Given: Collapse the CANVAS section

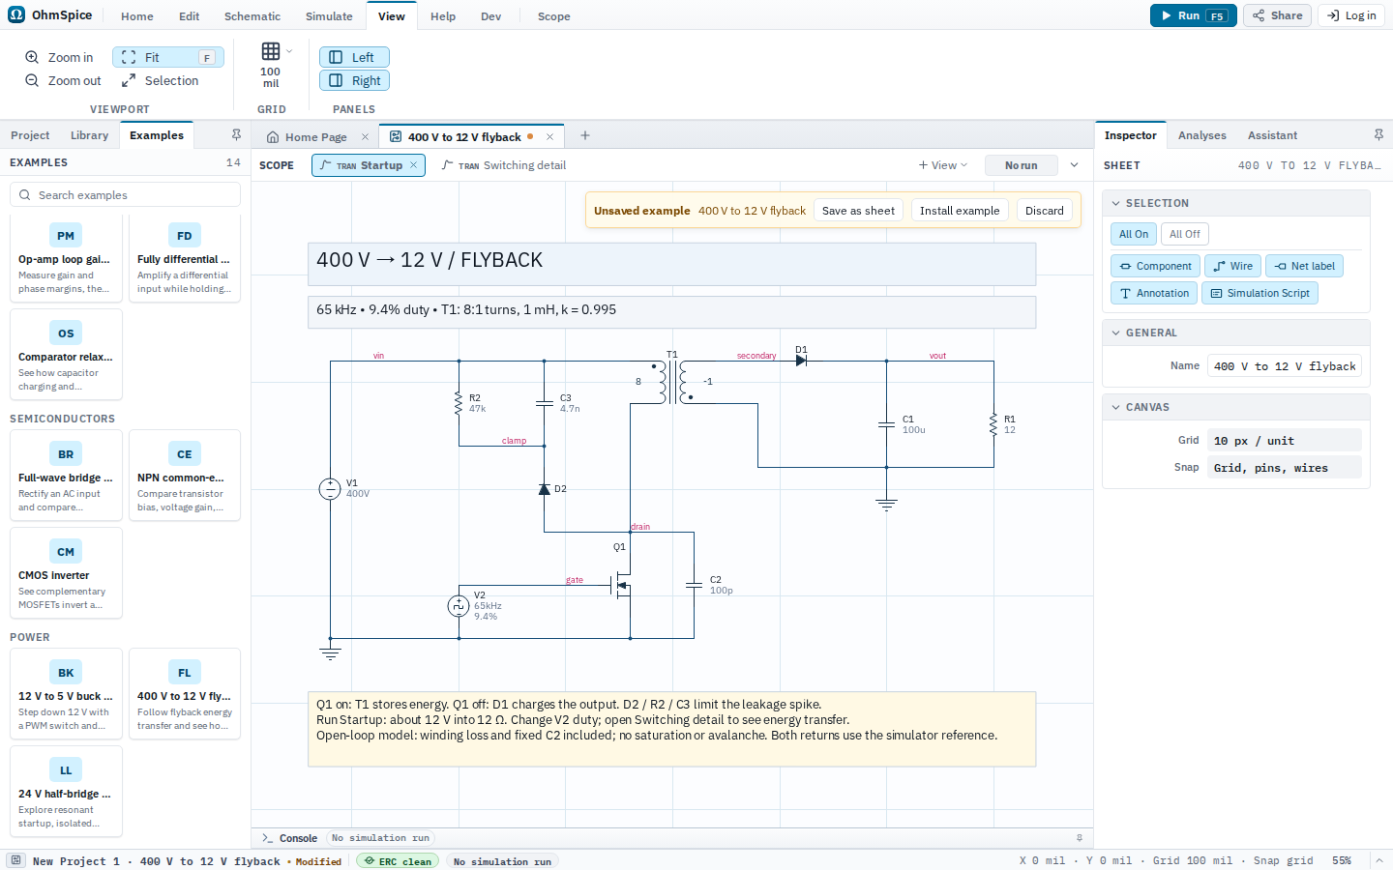Looking at the screenshot, I should pyautogui.click(x=1235, y=407).
